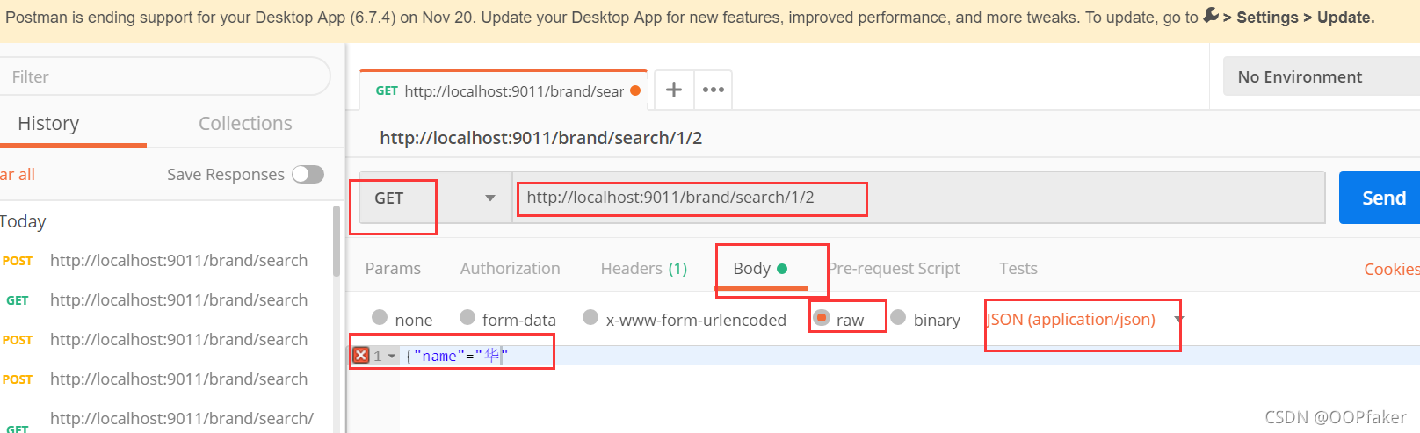The image size is (1420, 433).
Task: Open the Cookies link
Action: coord(1391,269)
